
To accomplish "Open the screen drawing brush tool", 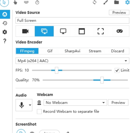I will [106, 2].
